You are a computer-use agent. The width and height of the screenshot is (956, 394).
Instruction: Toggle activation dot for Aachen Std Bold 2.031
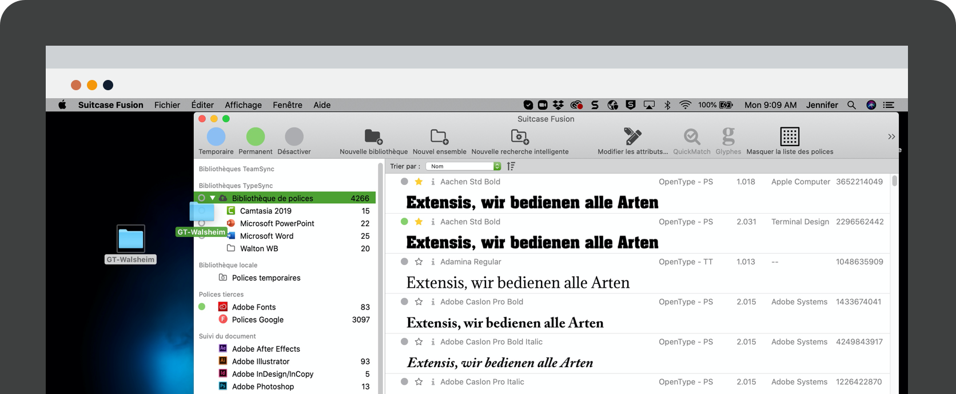(404, 222)
